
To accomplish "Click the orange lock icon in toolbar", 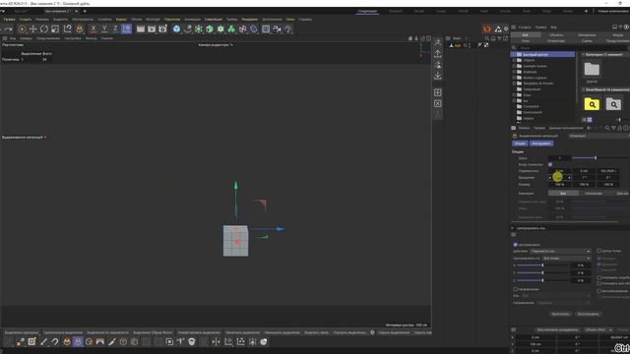I will coord(80,29).
